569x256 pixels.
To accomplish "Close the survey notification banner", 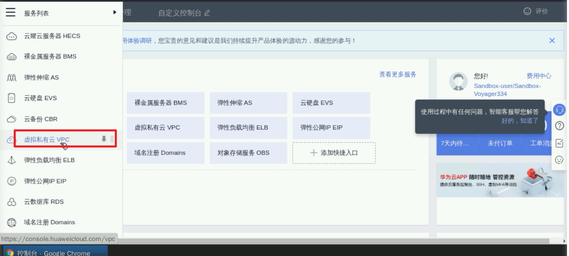I will (x=552, y=41).
